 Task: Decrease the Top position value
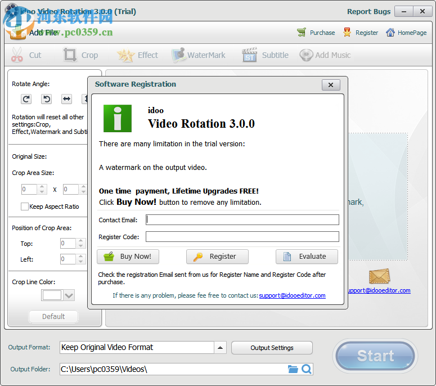(x=80, y=246)
